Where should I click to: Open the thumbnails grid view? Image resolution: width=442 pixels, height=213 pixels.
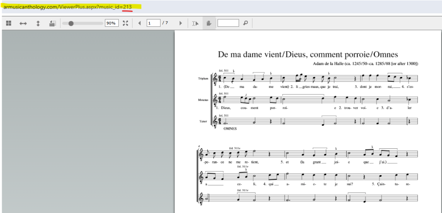tap(9, 23)
